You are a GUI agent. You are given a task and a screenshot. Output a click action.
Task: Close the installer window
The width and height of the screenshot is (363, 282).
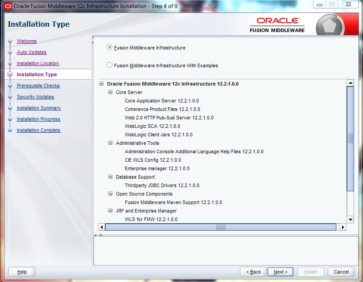coord(348,4)
